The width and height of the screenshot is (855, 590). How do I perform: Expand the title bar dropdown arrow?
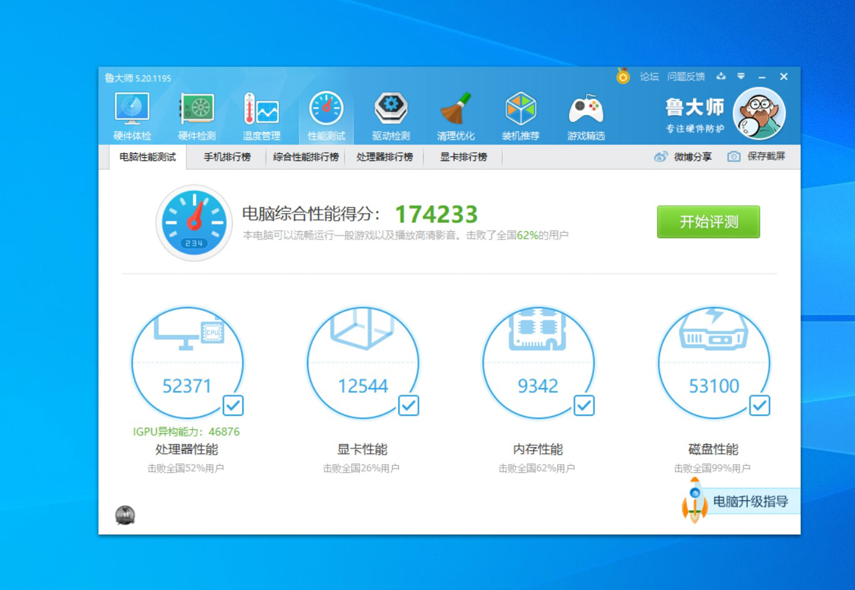pyautogui.click(x=741, y=76)
